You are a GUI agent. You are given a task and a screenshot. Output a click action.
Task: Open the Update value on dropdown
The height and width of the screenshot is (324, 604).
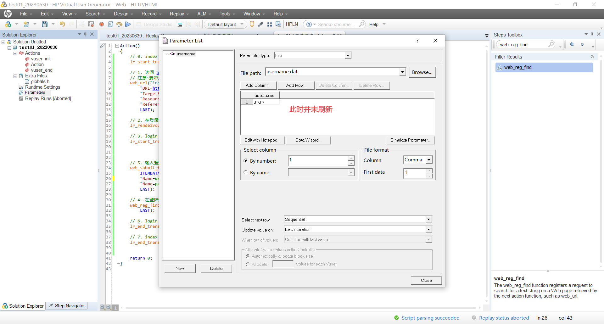(429, 229)
